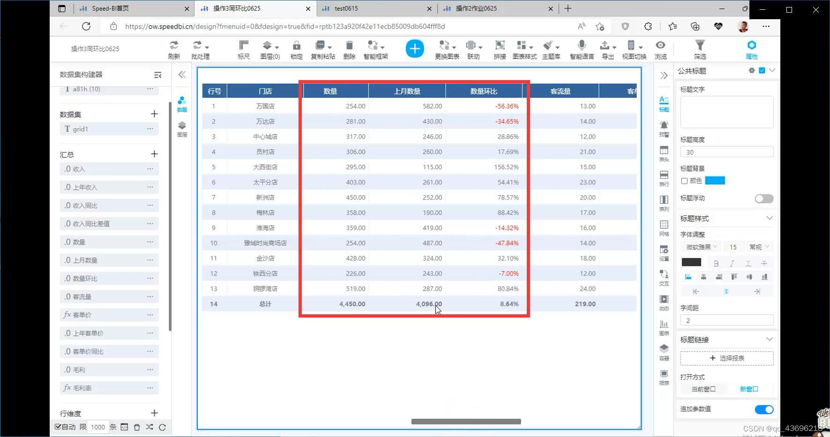This screenshot has width=830, height=437.
Task: Add a new 行维度 with plus
Action: (x=154, y=413)
